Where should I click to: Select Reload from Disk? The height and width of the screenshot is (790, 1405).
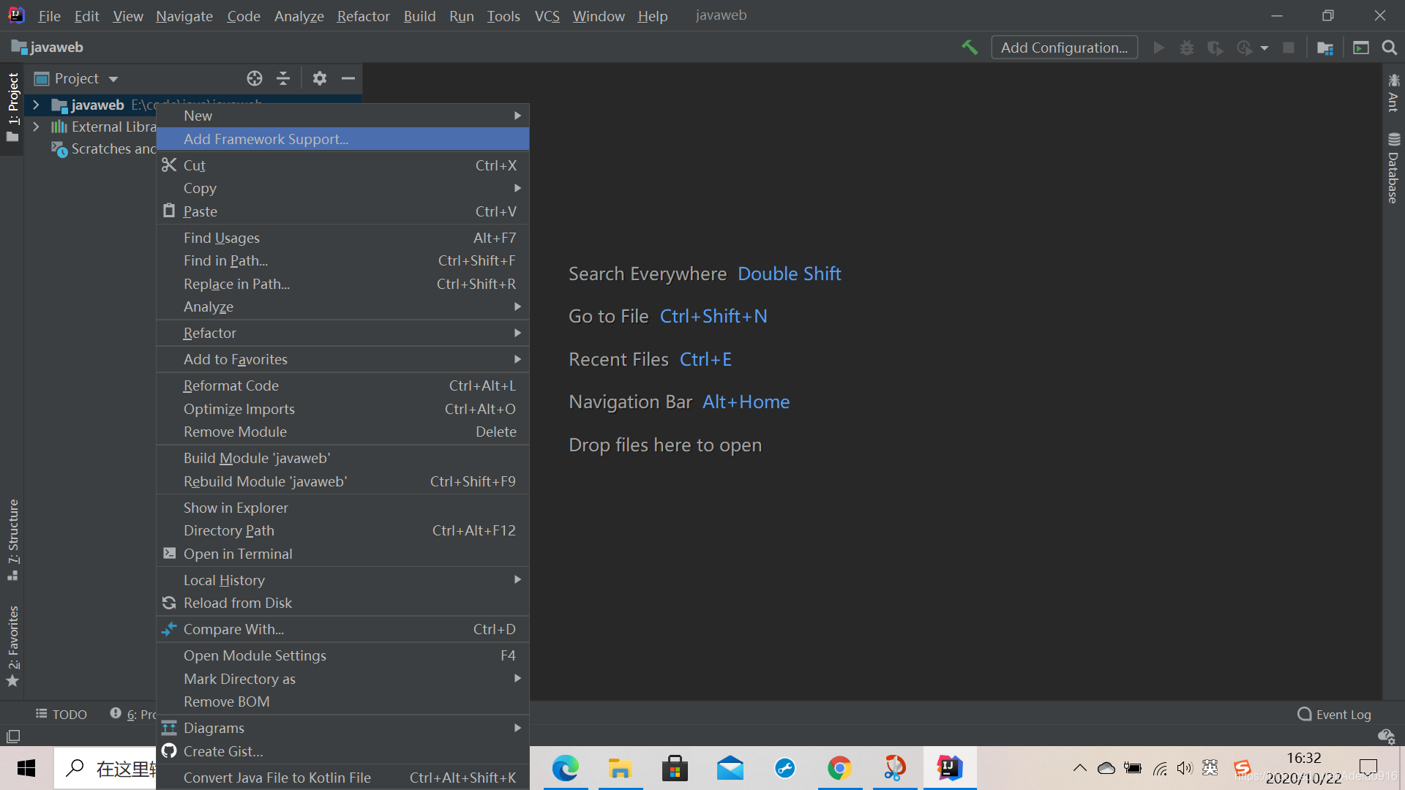(342, 603)
